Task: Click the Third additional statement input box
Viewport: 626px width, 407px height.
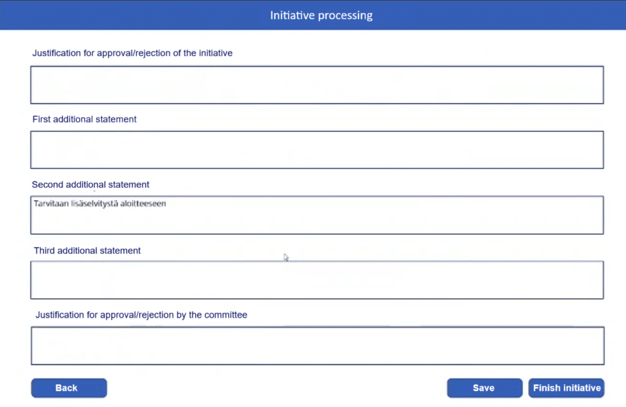Action: (317, 279)
